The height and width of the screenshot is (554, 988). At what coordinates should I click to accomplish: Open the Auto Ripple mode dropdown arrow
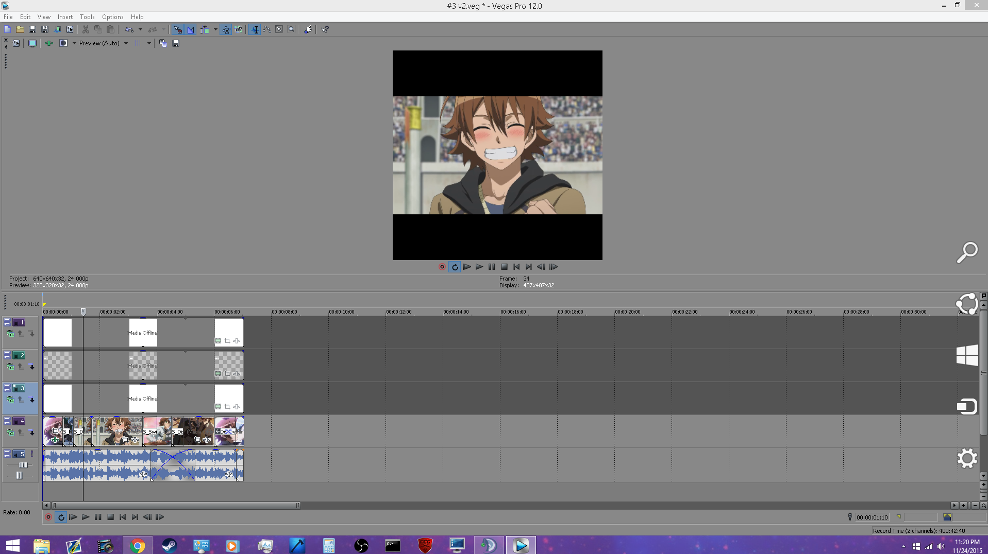click(x=215, y=29)
